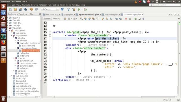Select owt-adon.php file in tree
The image size is (181, 102).
(28, 46)
